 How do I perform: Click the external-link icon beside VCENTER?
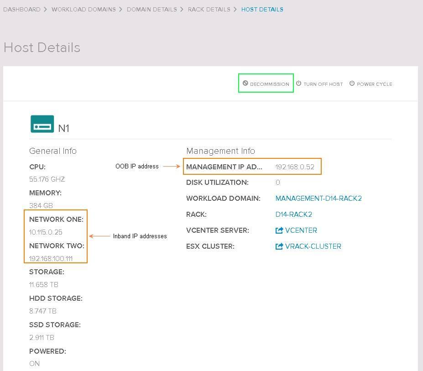(x=279, y=230)
